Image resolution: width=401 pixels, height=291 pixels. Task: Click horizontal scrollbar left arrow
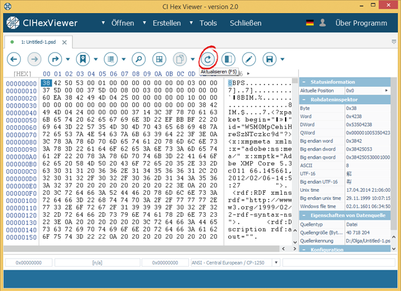coord(283,249)
